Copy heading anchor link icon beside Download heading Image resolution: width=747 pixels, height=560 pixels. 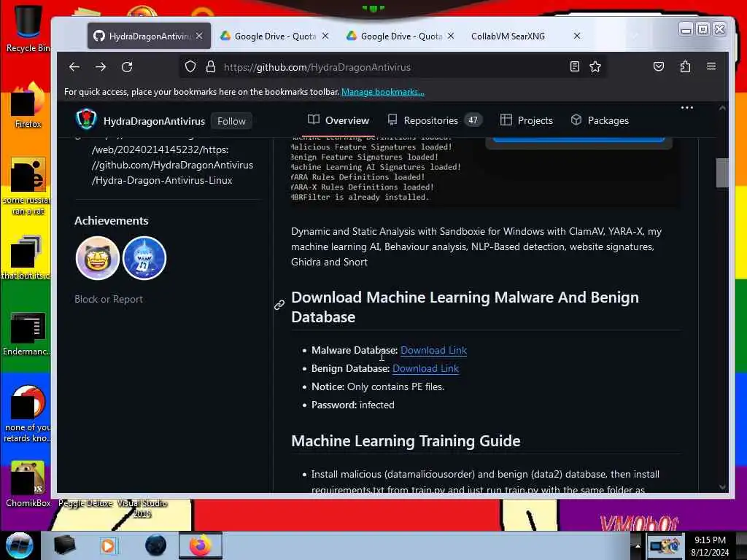coord(279,305)
